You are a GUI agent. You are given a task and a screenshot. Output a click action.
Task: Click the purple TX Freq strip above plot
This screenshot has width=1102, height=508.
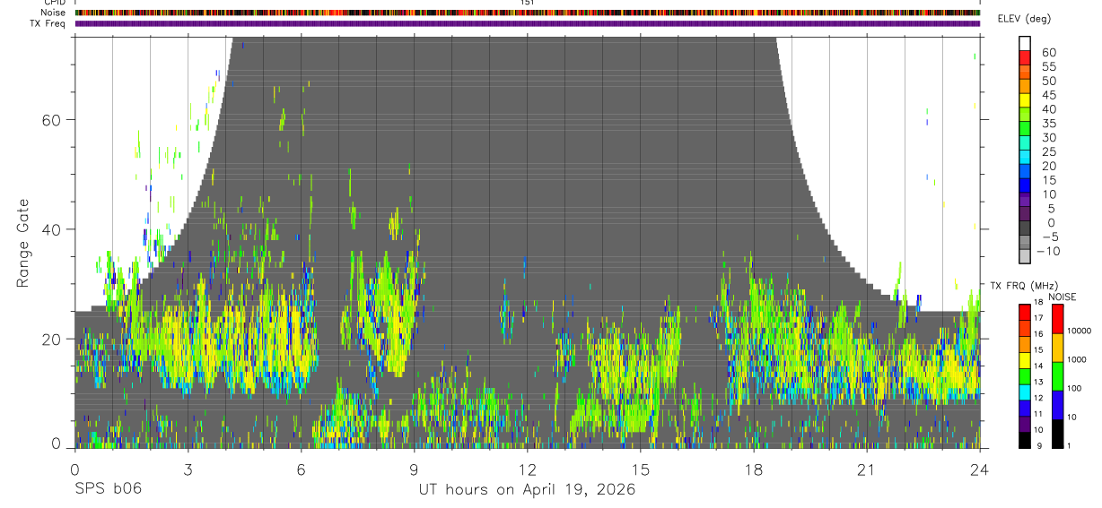coord(528,23)
